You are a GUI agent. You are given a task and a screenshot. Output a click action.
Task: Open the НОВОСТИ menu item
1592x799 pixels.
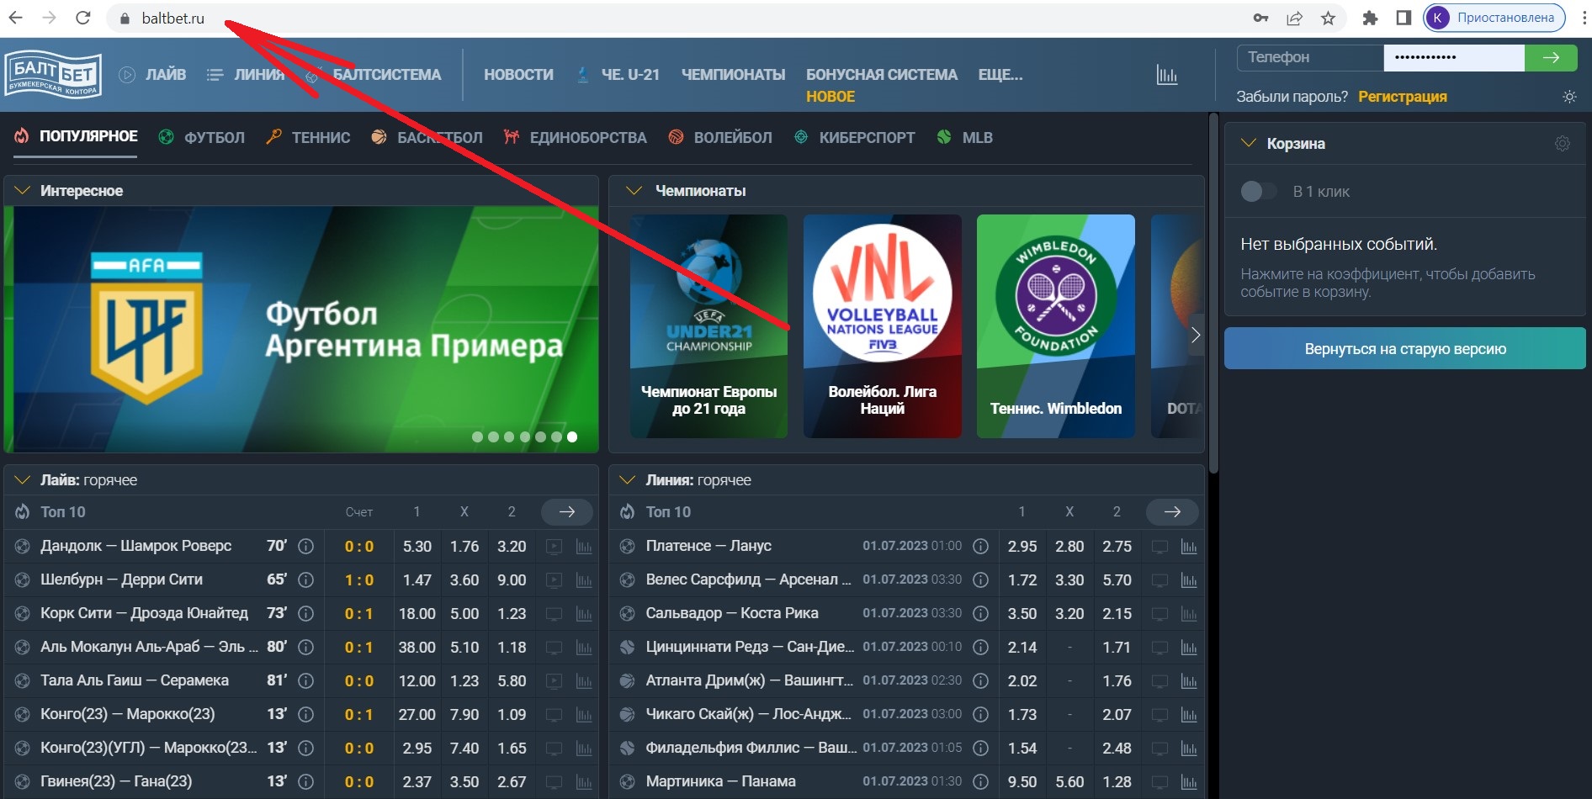518,75
